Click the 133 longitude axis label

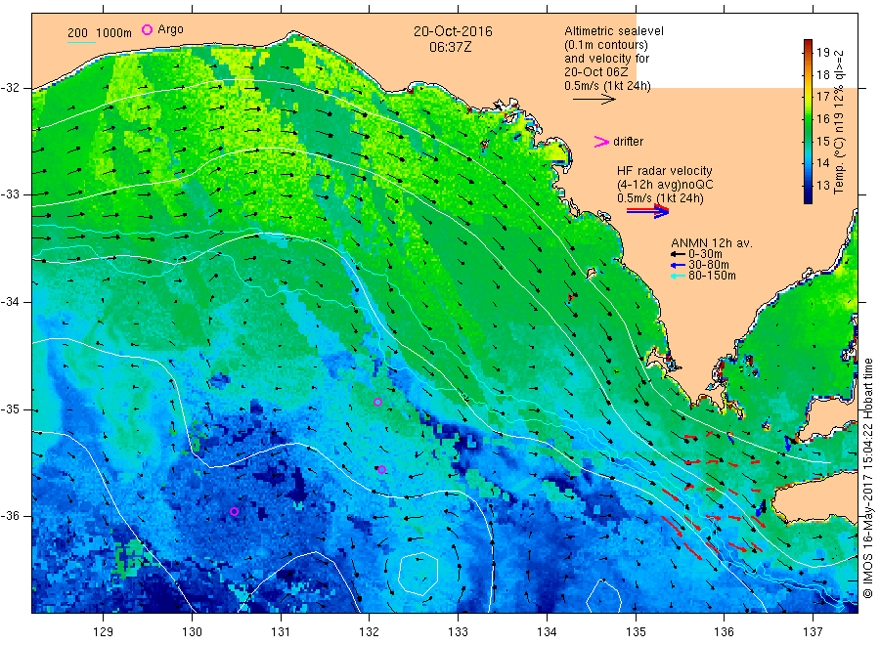point(458,632)
